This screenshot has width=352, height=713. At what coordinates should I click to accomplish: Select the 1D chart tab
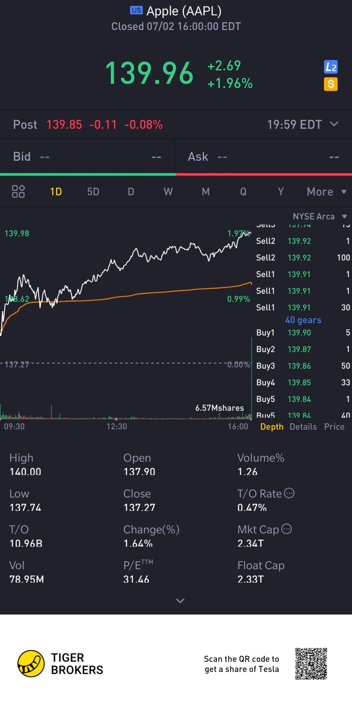click(56, 192)
